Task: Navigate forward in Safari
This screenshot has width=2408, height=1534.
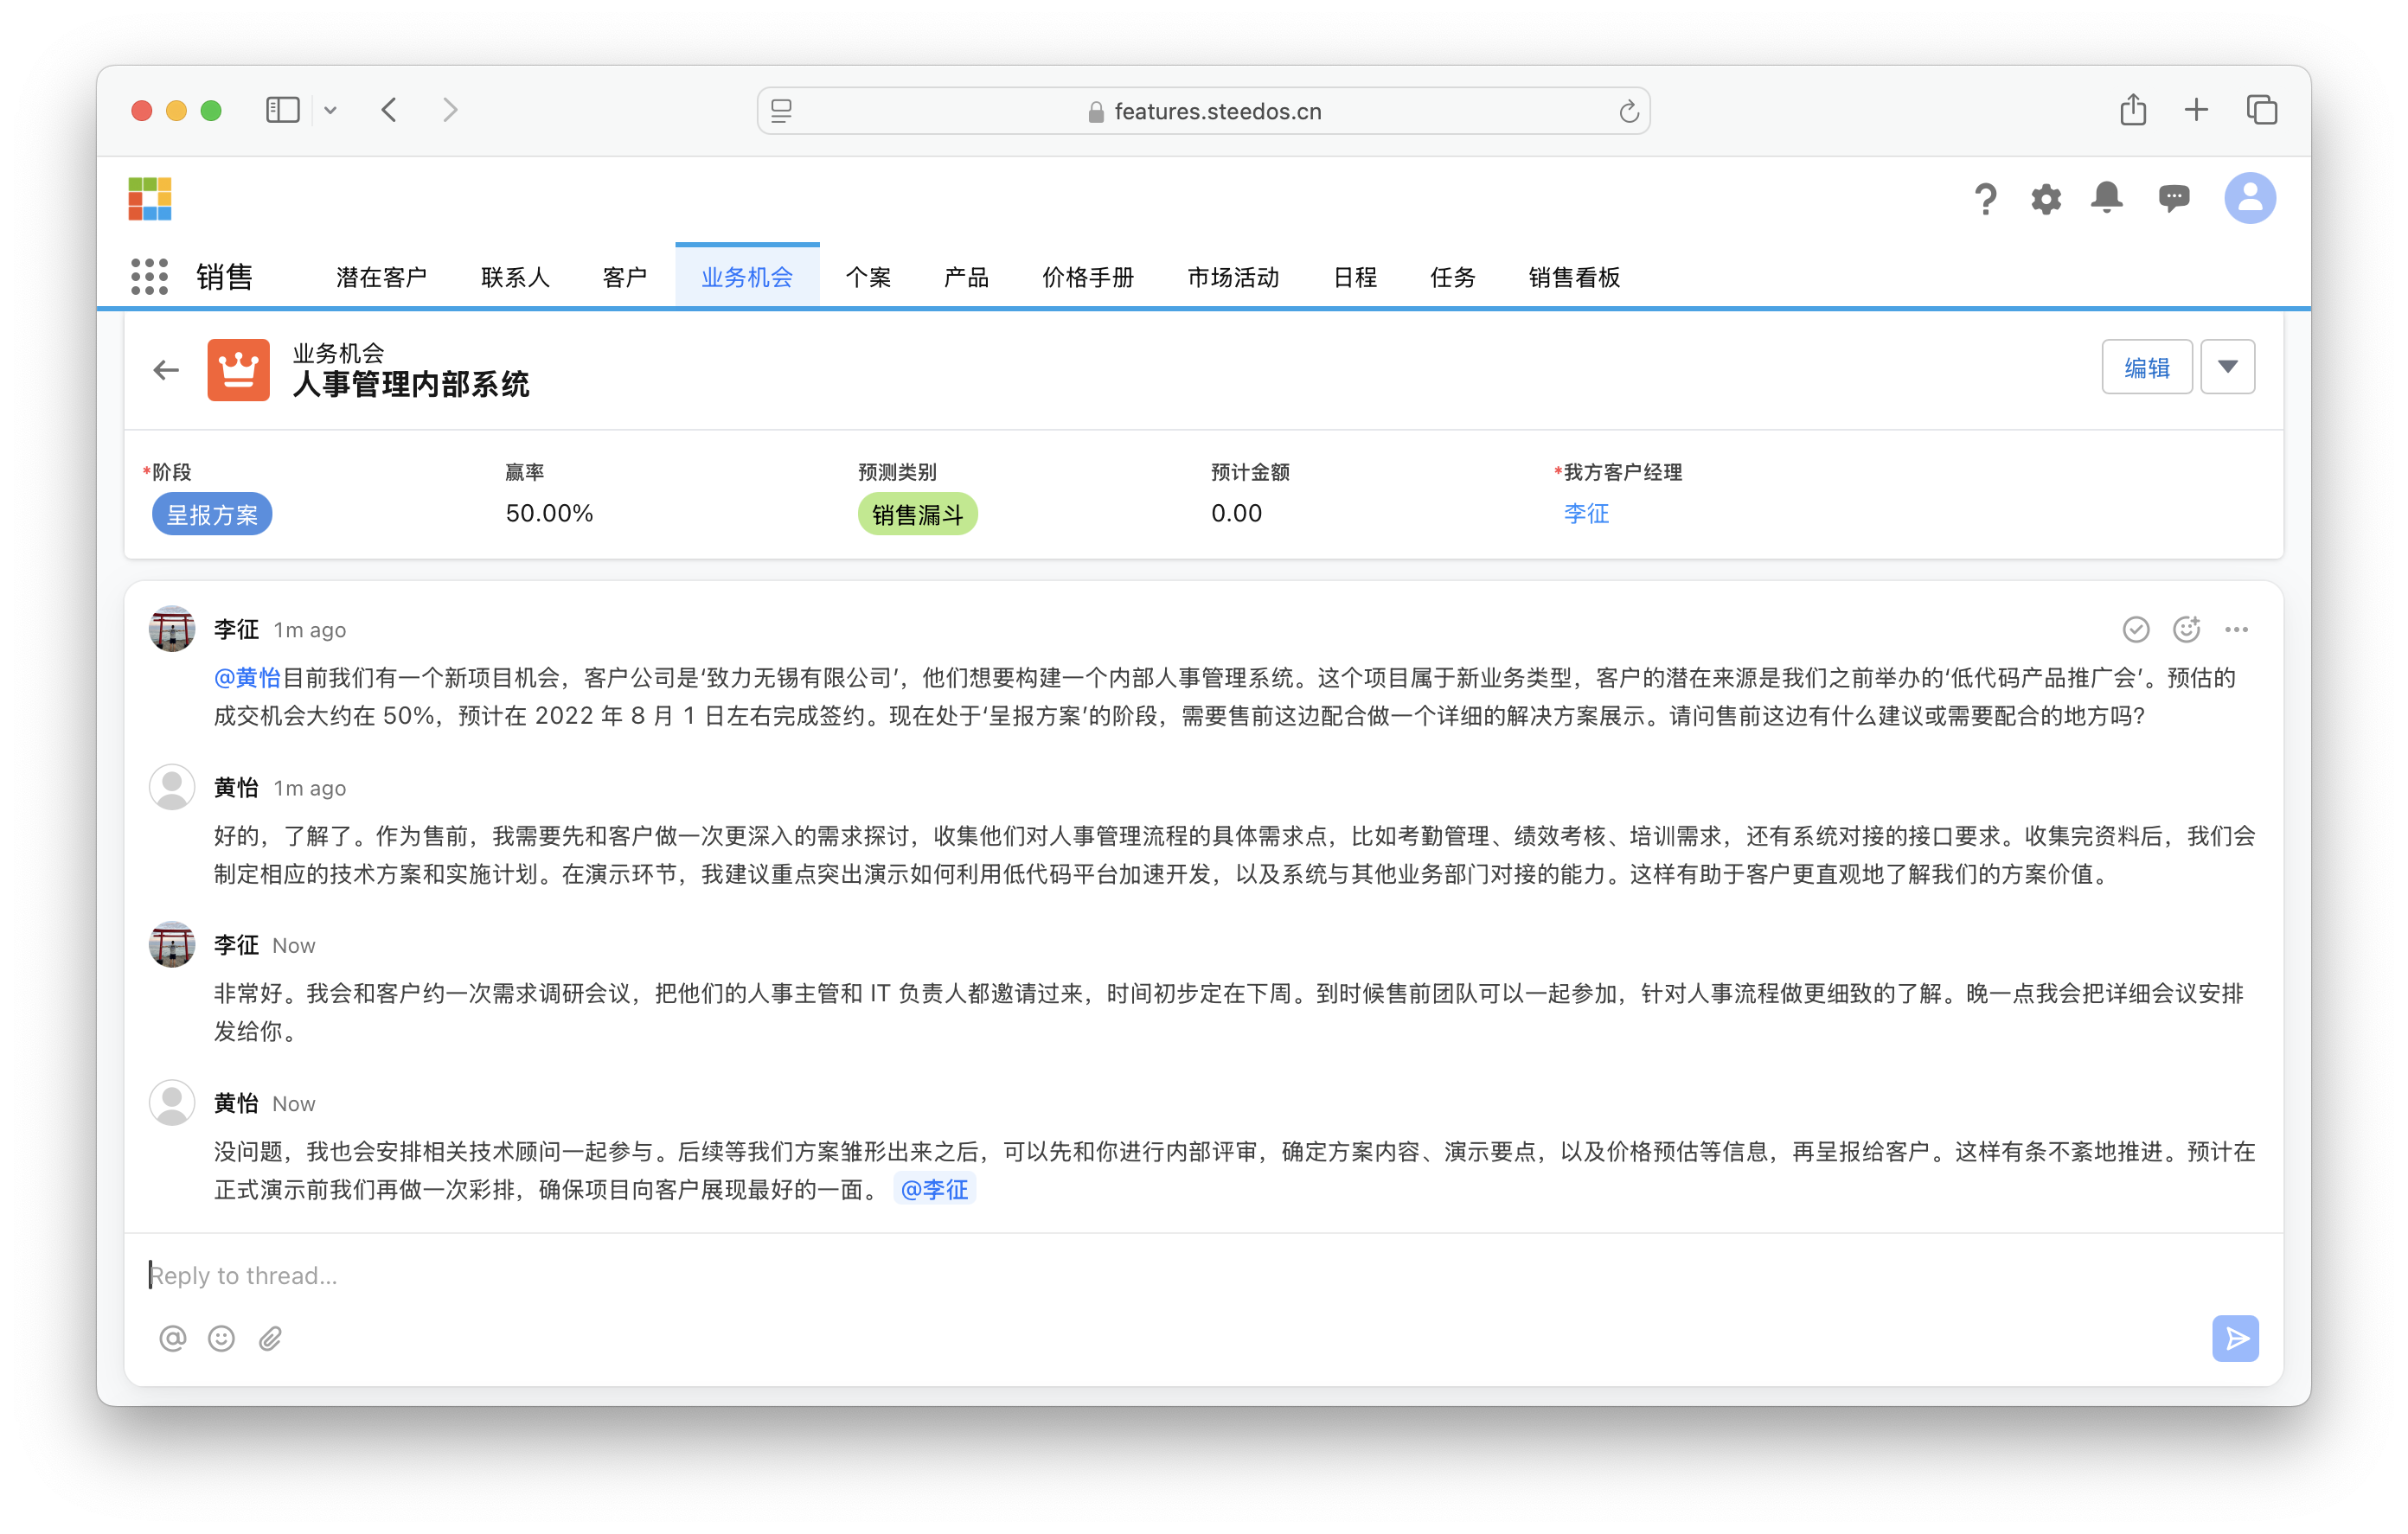Action: (x=450, y=110)
